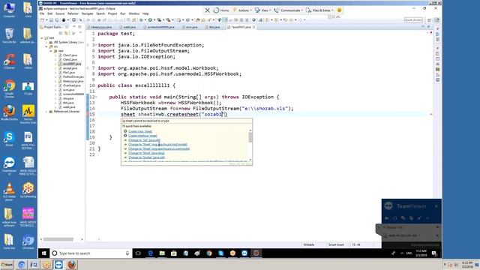Viewport: 480px width, 270px height.
Task: Open the File Explorer icon on the remote taskbar
Action: pyautogui.click(x=162, y=253)
